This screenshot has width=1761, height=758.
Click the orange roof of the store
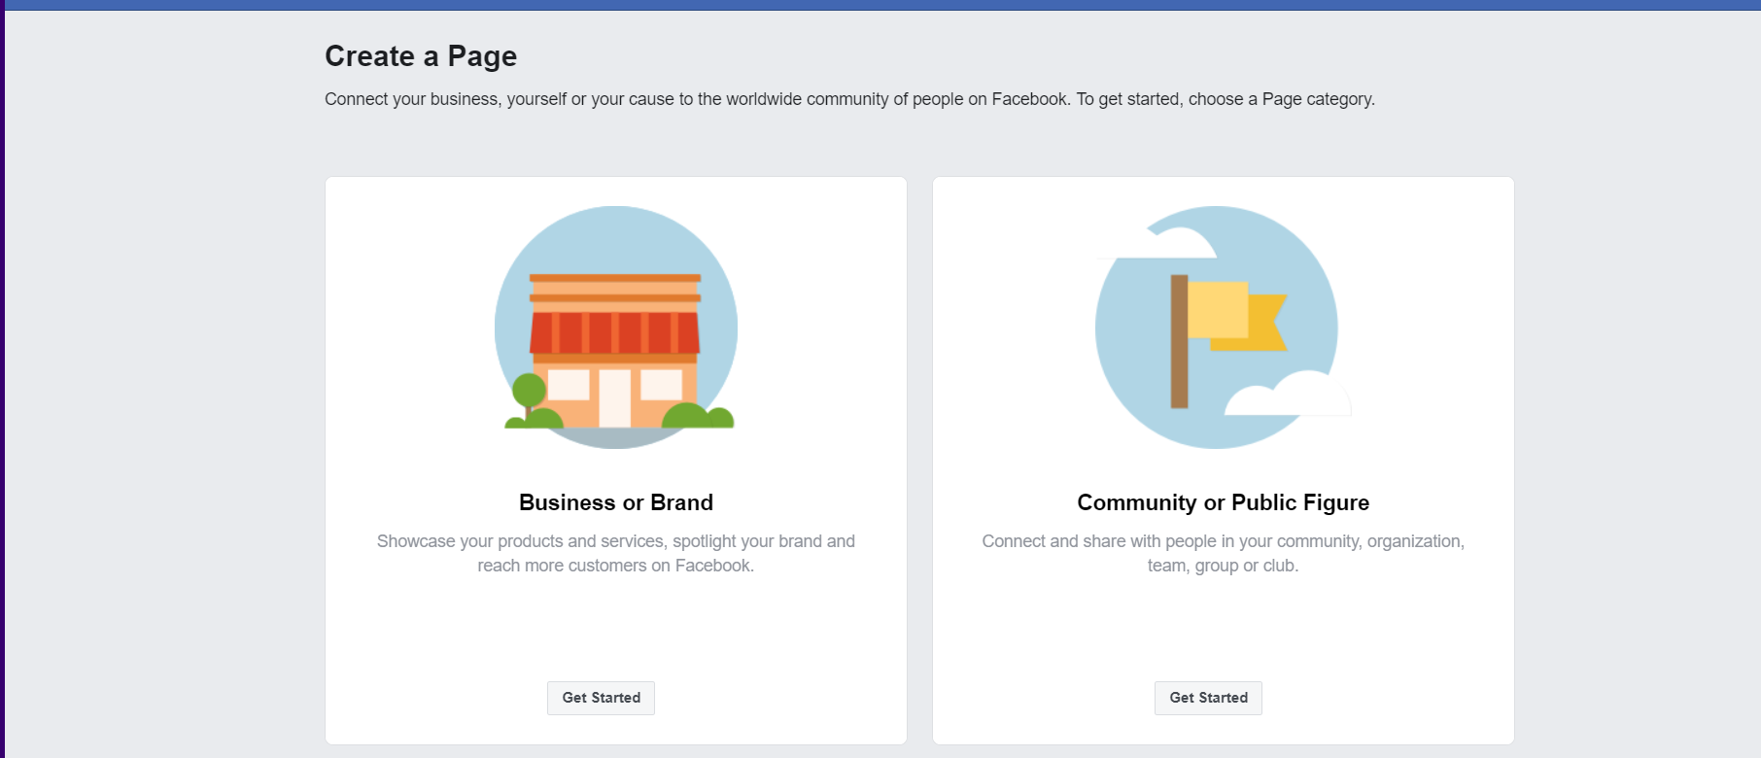(614, 288)
